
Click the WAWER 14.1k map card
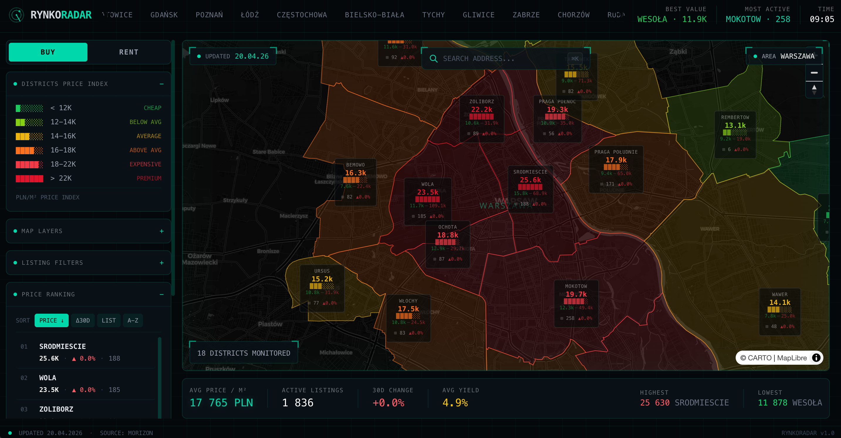pos(780,312)
